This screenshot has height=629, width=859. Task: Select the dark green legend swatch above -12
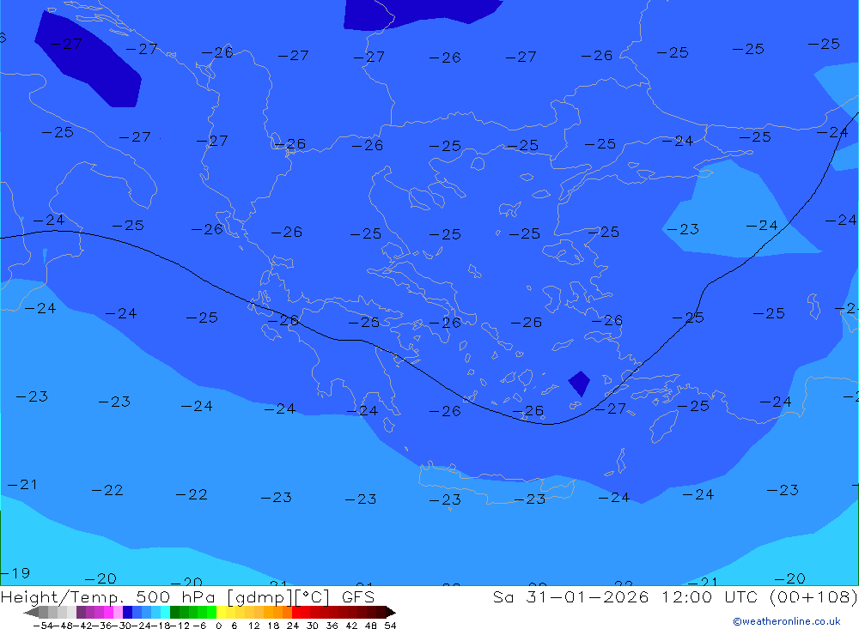(x=174, y=613)
